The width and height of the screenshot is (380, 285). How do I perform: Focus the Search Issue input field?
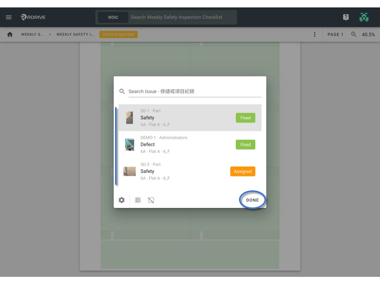(x=194, y=91)
